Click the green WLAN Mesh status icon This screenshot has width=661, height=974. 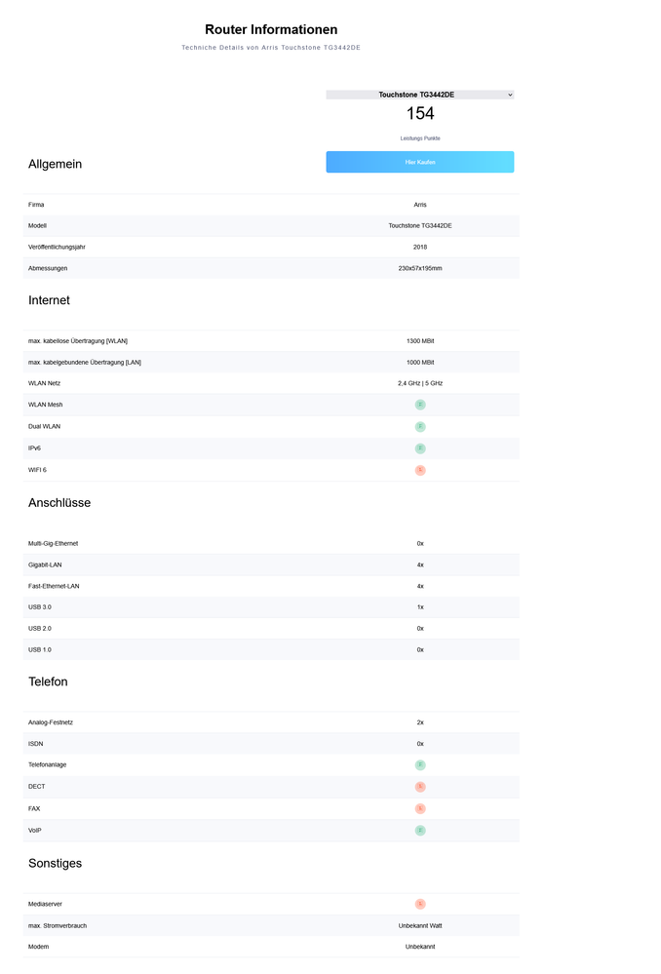point(420,405)
